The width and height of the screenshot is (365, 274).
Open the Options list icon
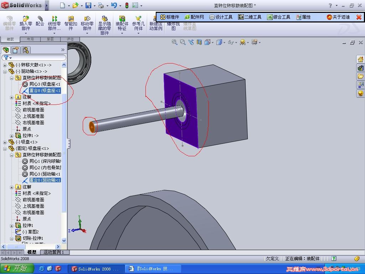click(135, 5)
